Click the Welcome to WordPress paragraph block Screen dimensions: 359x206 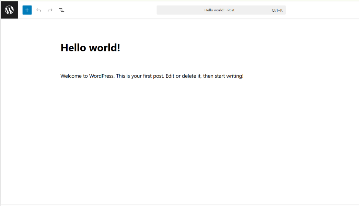152,76
